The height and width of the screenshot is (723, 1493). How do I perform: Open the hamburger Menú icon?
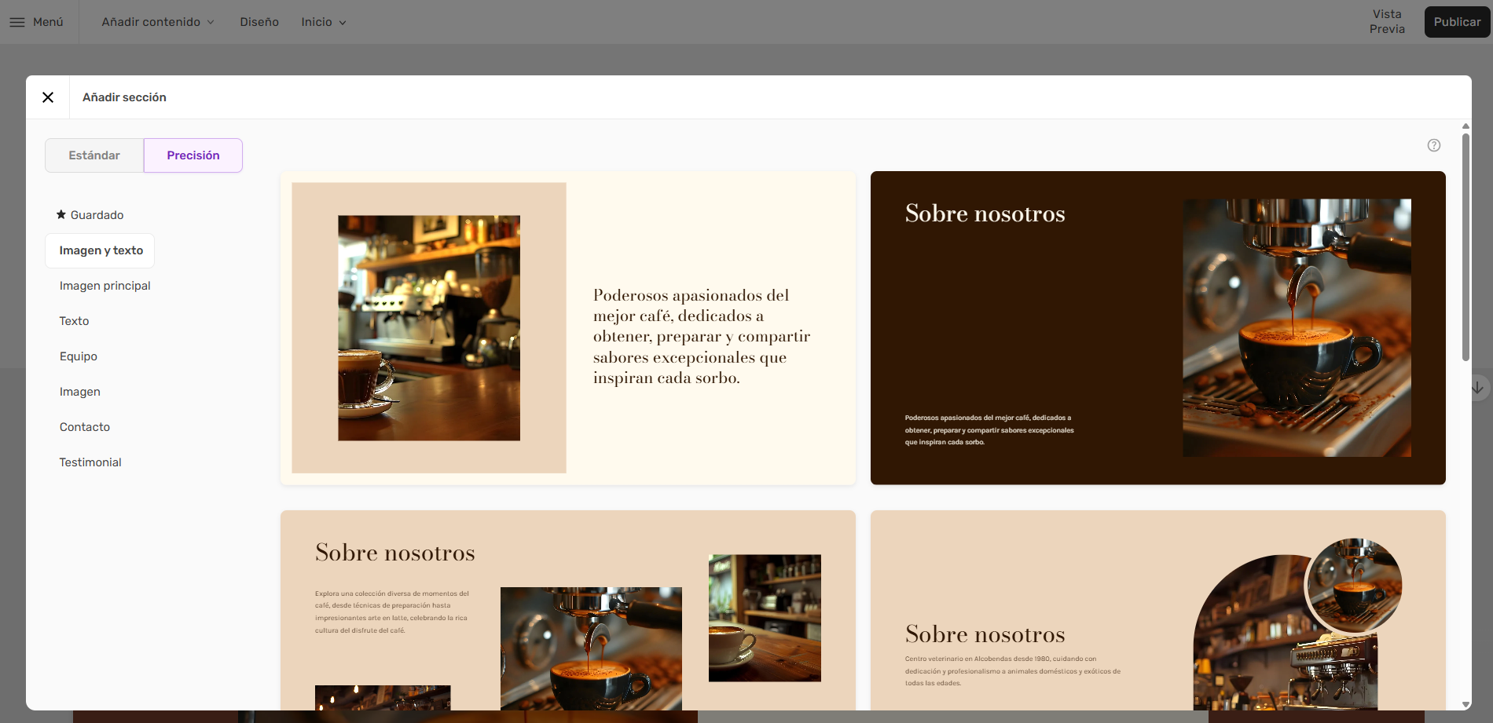tap(17, 22)
